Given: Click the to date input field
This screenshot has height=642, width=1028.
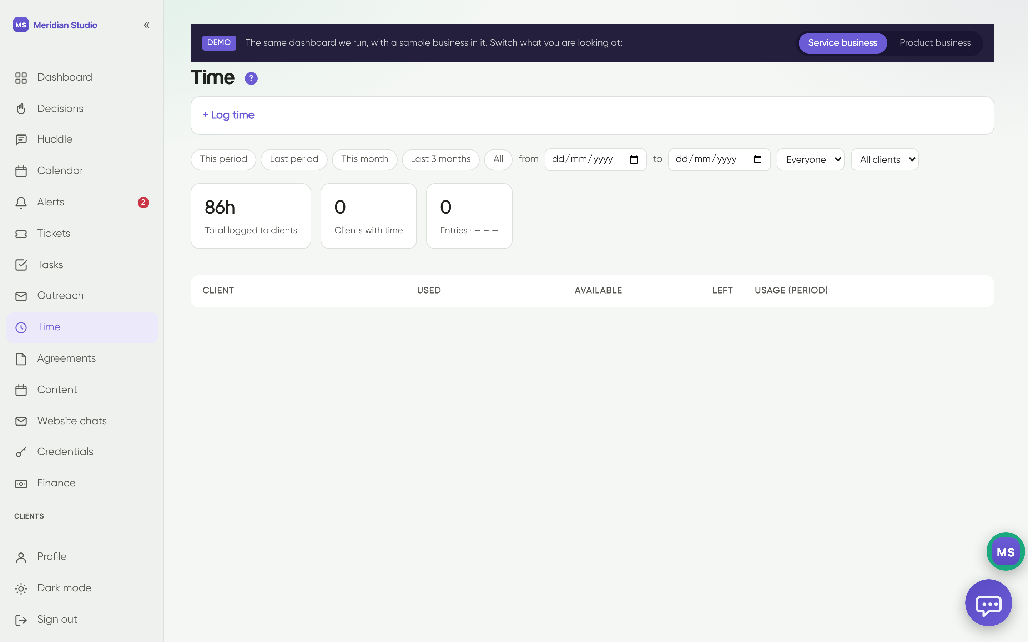Looking at the screenshot, I should (719, 160).
